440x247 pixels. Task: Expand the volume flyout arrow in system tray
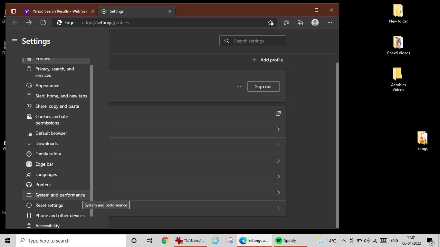tap(343, 240)
